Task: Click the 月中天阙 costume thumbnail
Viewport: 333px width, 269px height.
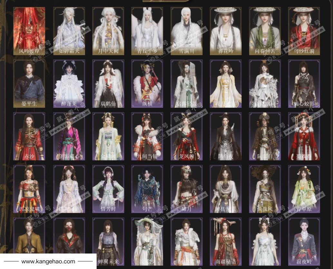Action: 108,31
